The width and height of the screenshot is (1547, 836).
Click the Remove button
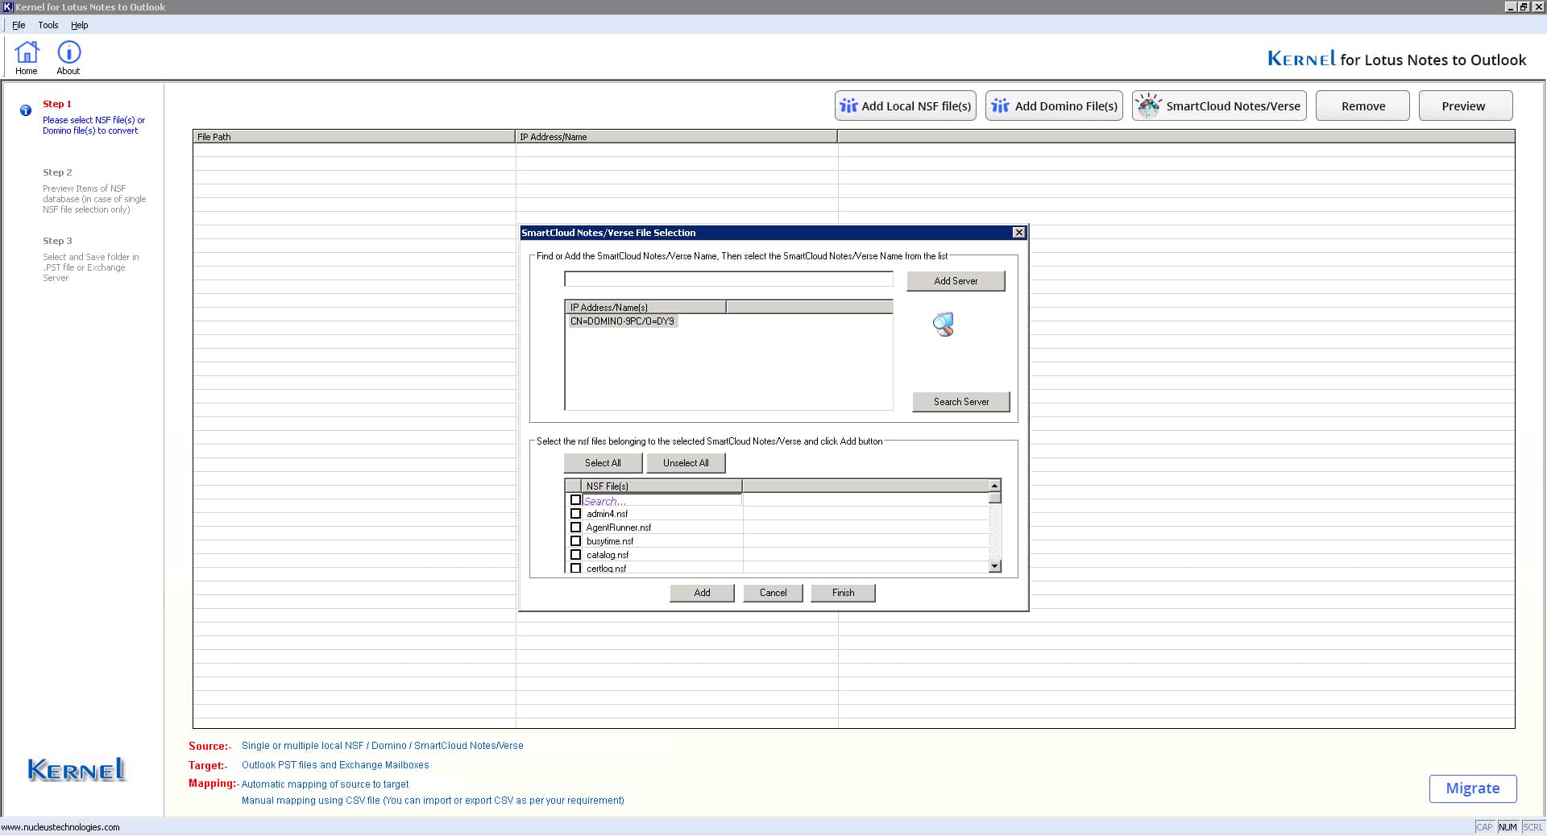click(x=1362, y=106)
